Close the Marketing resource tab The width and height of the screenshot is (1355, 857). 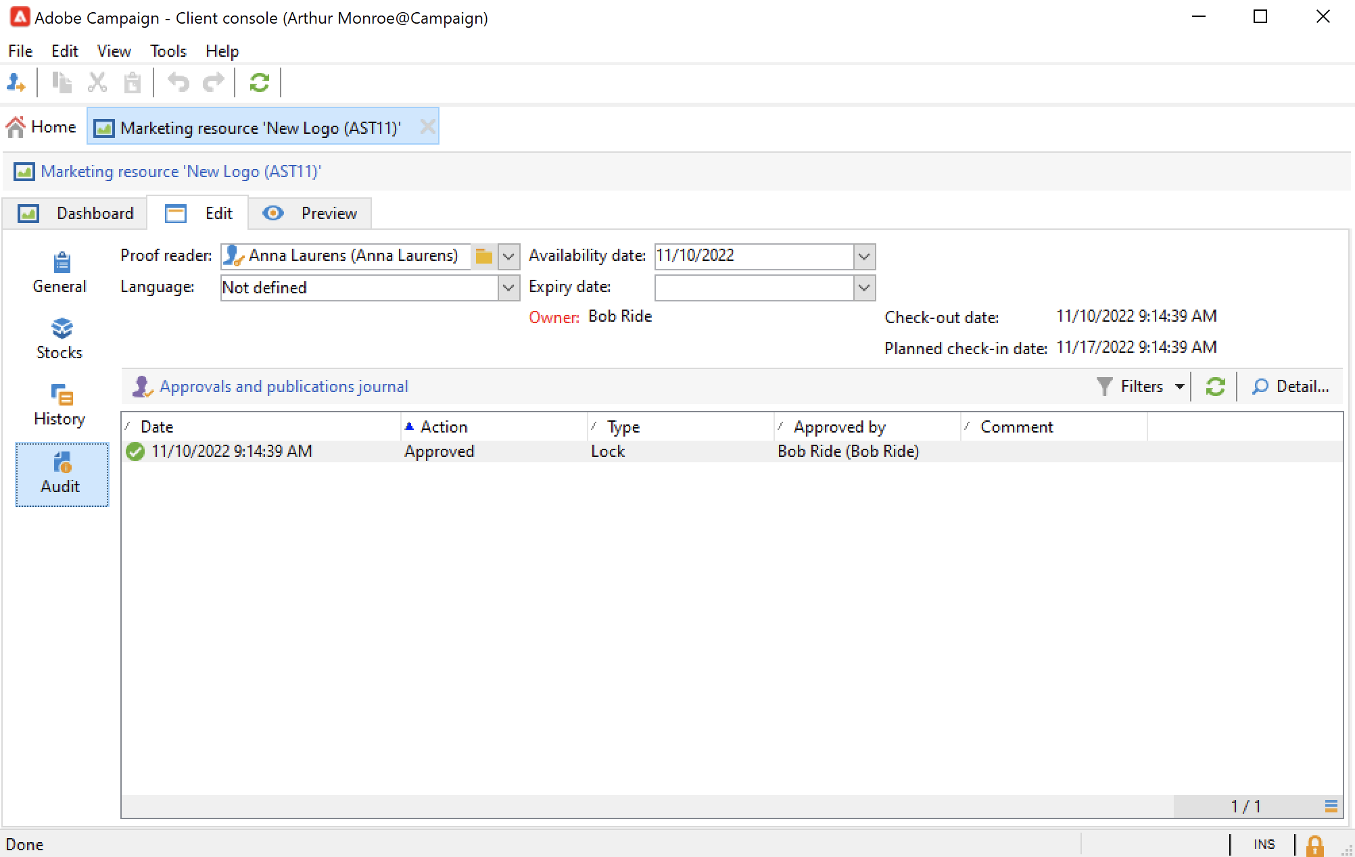coord(427,127)
